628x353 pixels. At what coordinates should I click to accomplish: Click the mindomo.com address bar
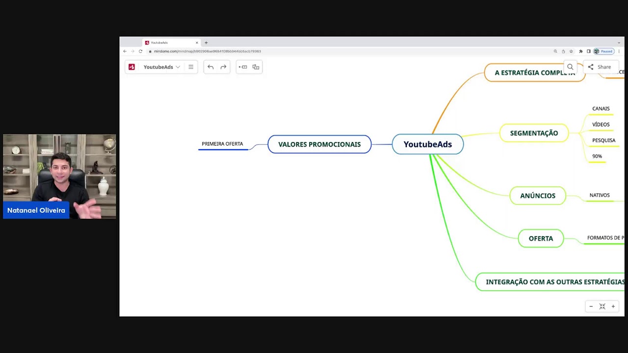[294, 51]
